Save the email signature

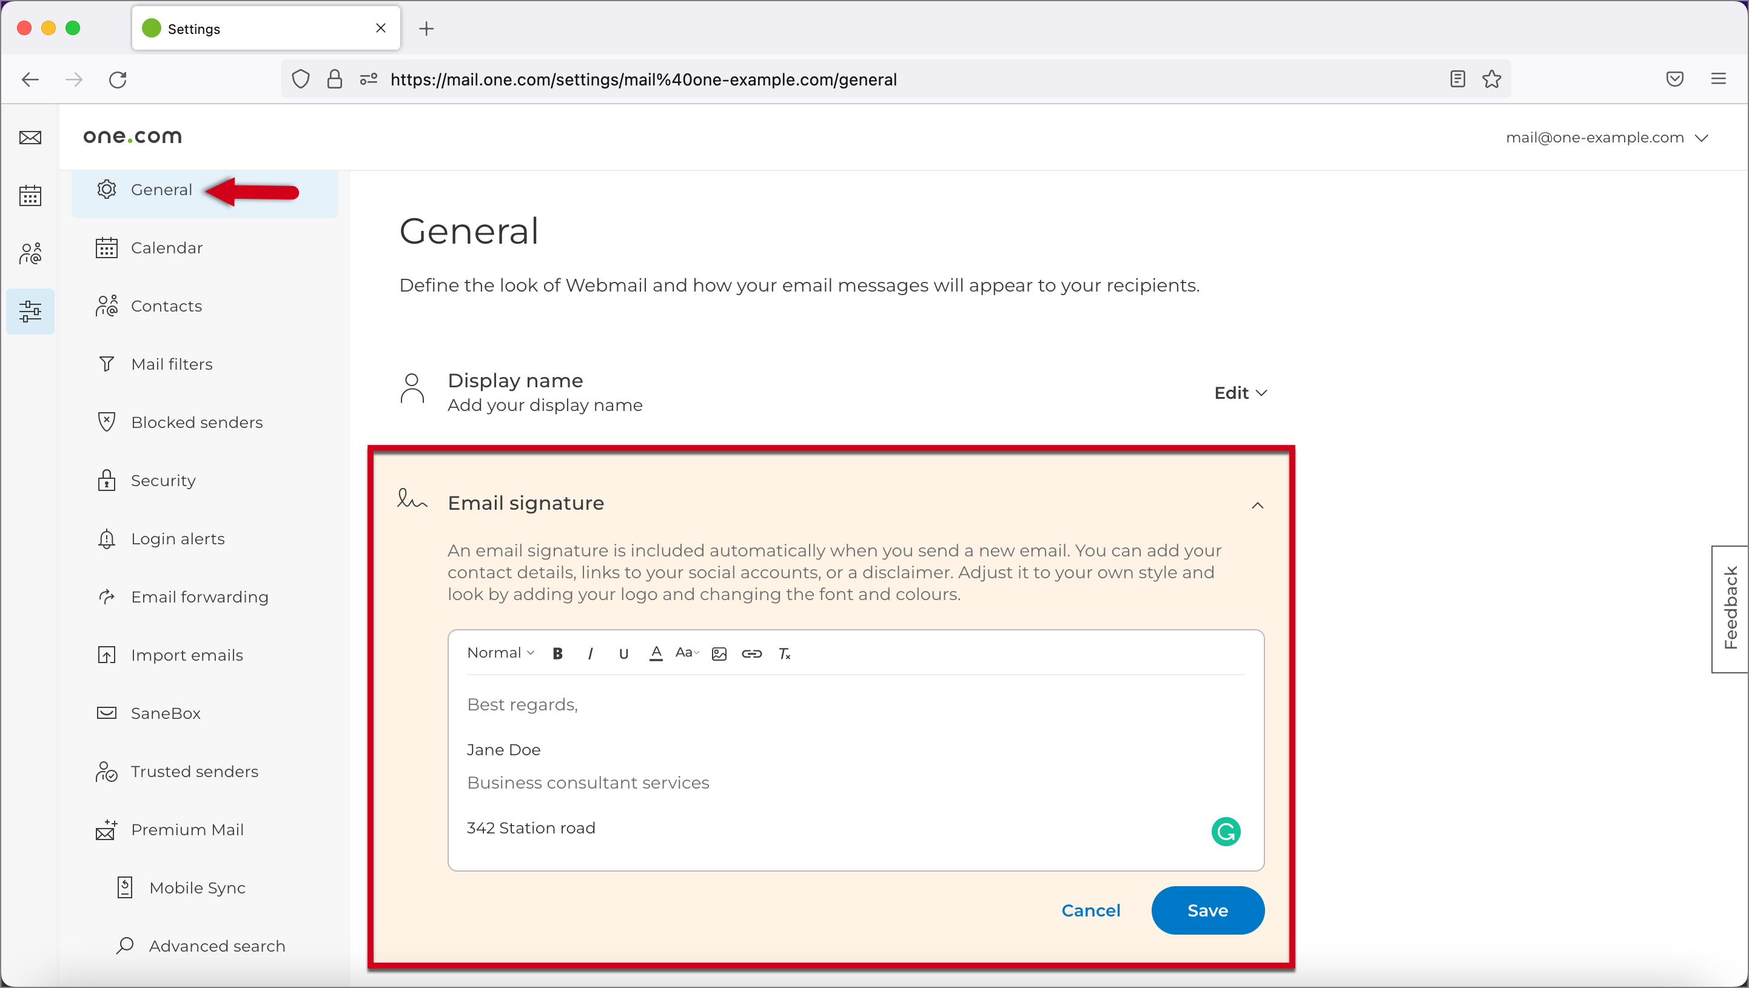(1207, 910)
